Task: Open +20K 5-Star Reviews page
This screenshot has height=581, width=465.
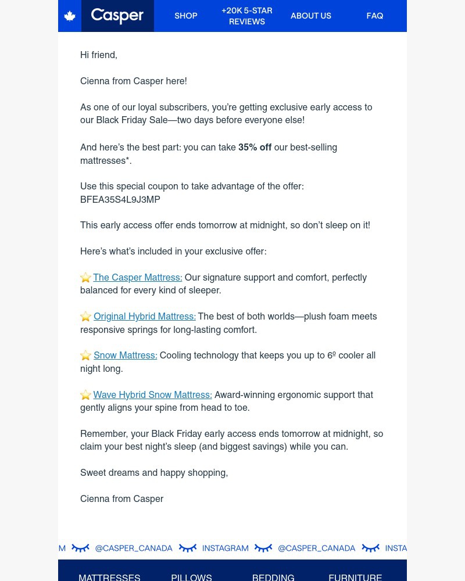Action: 247,16
